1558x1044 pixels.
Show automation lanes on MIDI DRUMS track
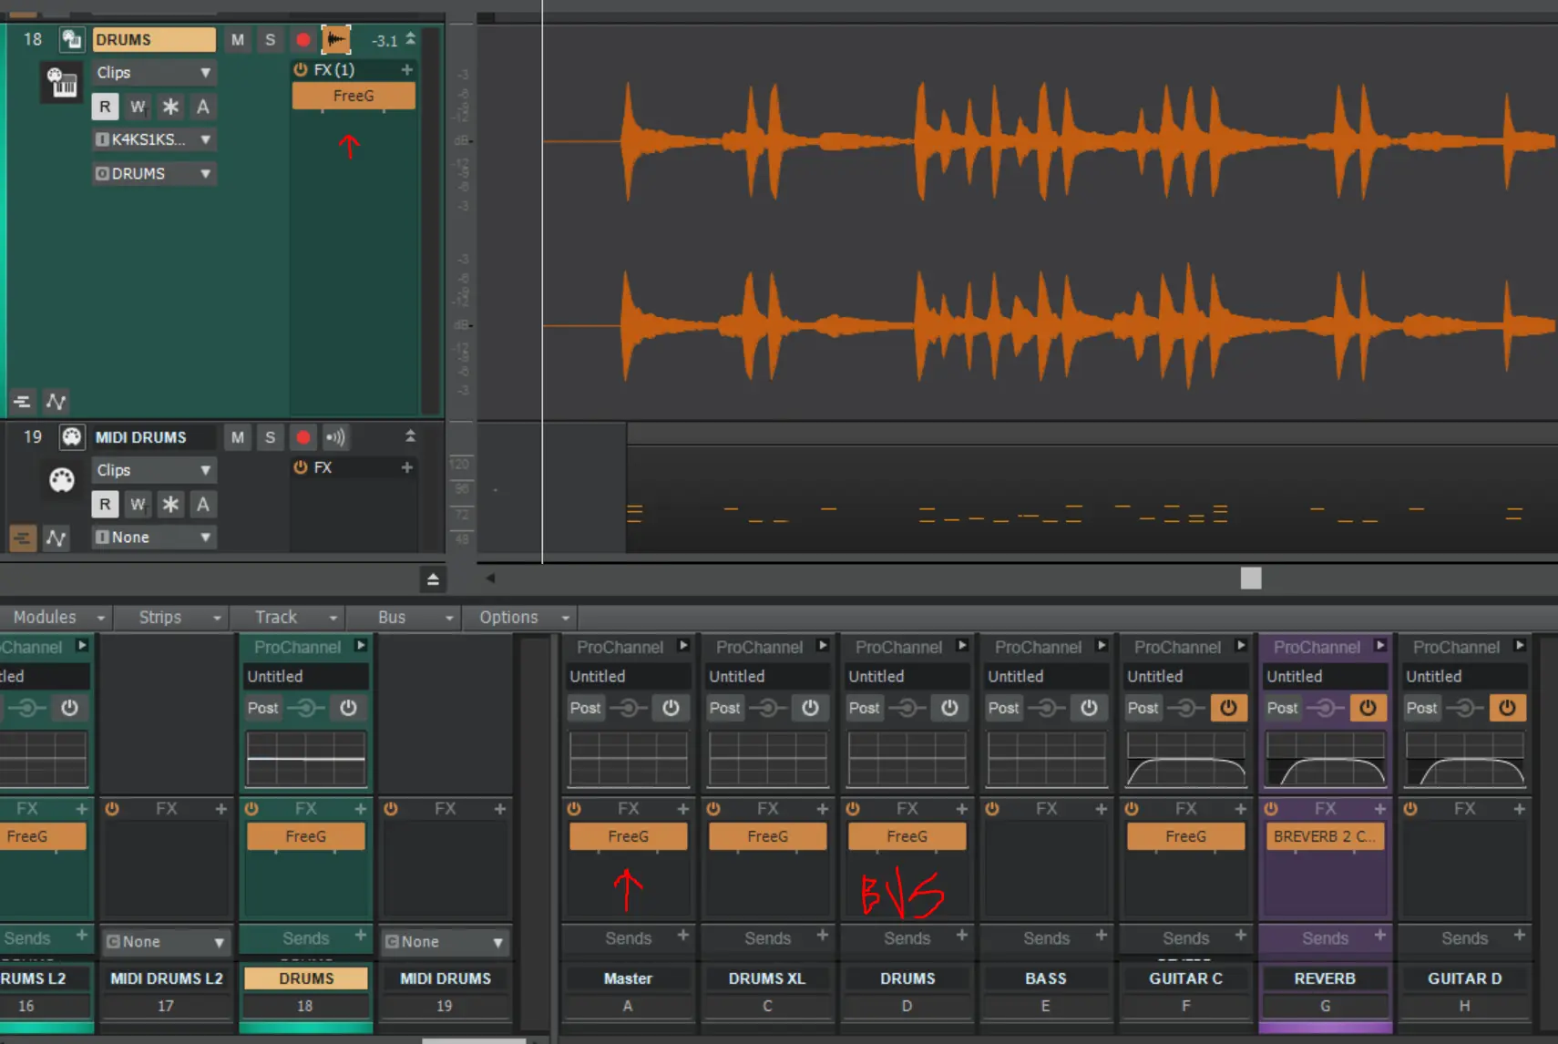(x=56, y=537)
